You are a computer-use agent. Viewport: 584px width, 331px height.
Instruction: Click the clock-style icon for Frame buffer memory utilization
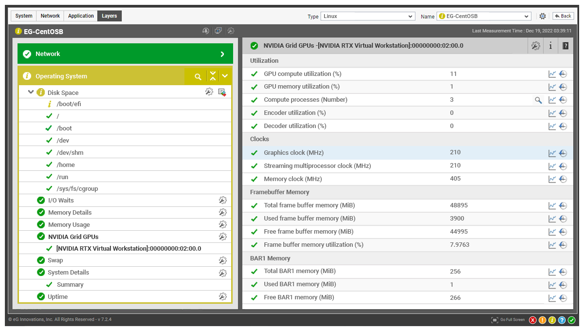tap(563, 245)
